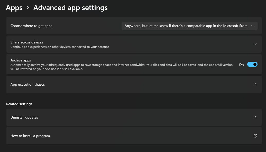Click the Apps breadcrumb link
The image size is (266, 152).
click(x=14, y=8)
